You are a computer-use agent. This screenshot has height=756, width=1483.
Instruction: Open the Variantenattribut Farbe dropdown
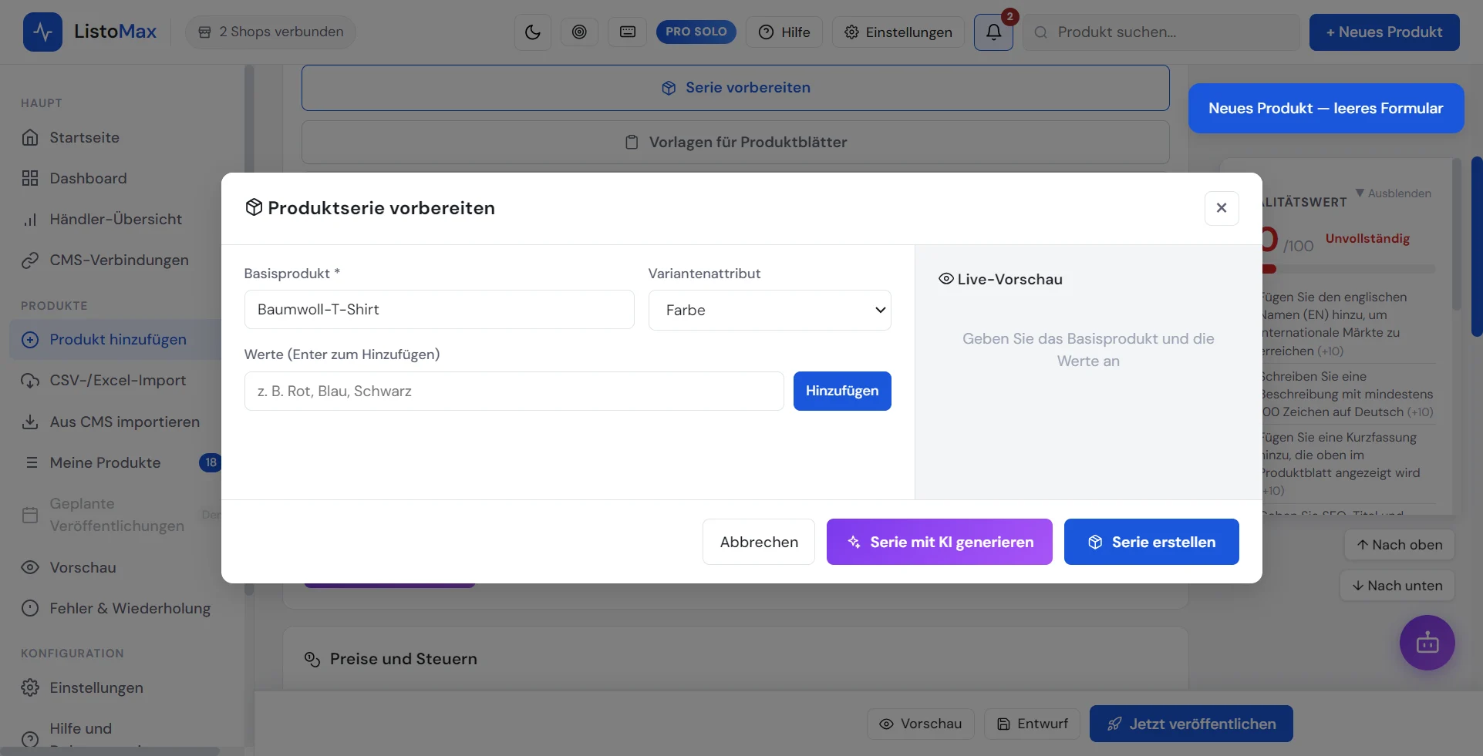(x=770, y=310)
